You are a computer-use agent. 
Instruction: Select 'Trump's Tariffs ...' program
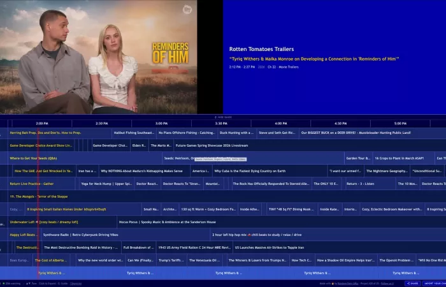[x=171, y=260]
